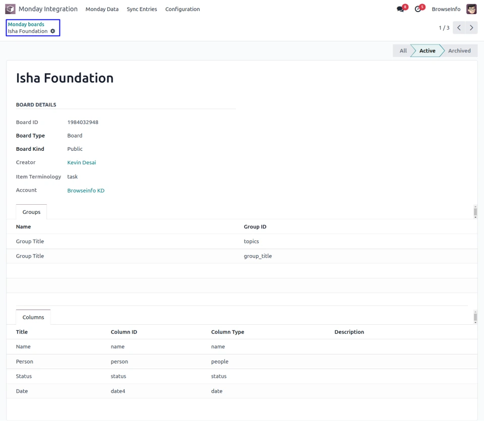Open the Kevin Desai creator link
This screenshot has width=484, height=421.
82,163
